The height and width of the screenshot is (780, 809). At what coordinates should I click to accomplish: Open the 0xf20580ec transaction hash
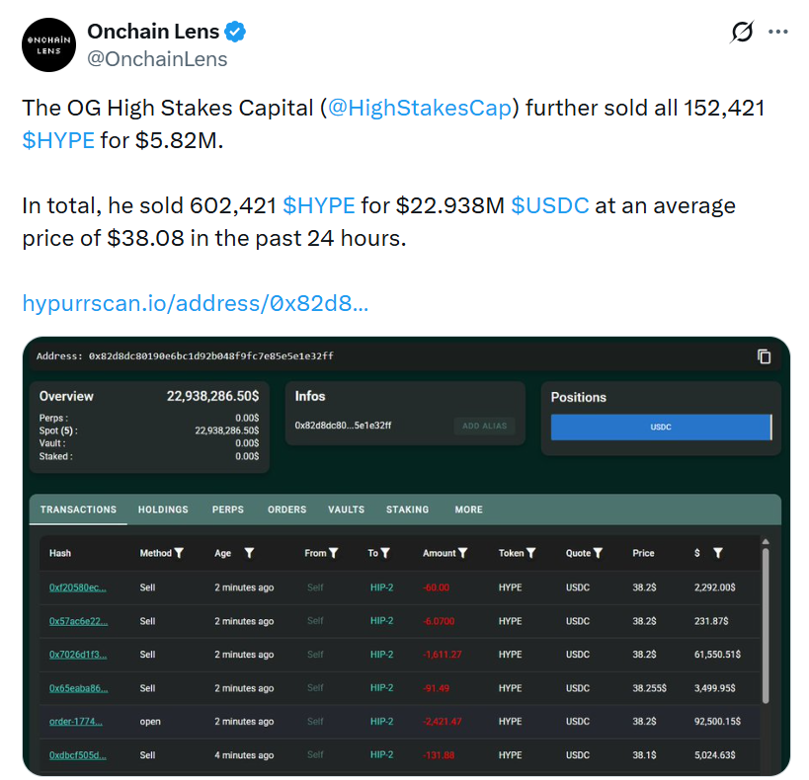click(x=77, y=587)
